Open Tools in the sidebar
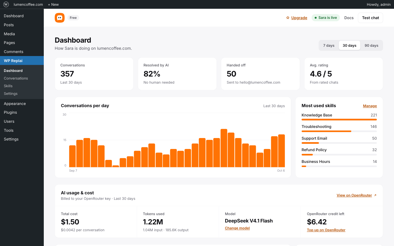Viewport: 394px width, 246px height. click(x=22, y=130)
